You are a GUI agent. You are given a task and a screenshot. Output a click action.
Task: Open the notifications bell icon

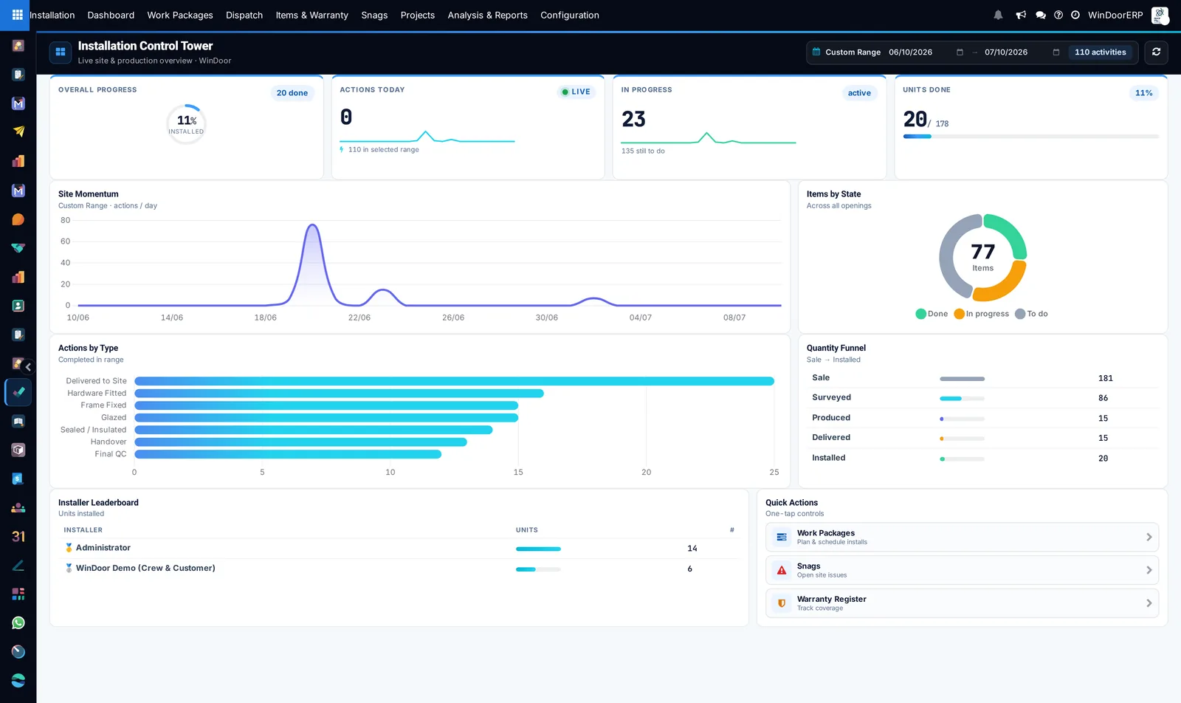(x=998, y=15)
